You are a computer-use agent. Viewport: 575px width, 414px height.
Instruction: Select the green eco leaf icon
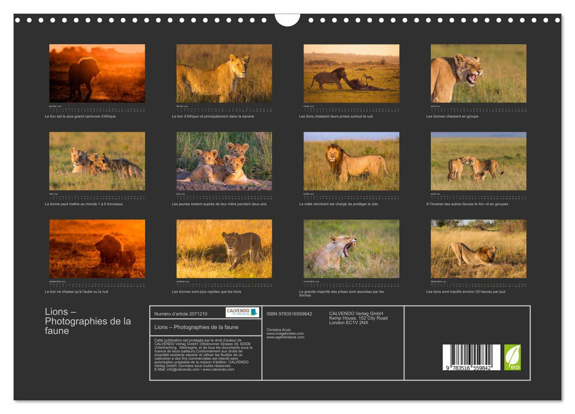click(513, 357)
